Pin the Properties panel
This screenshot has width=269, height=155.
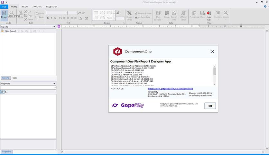(54, 84)
